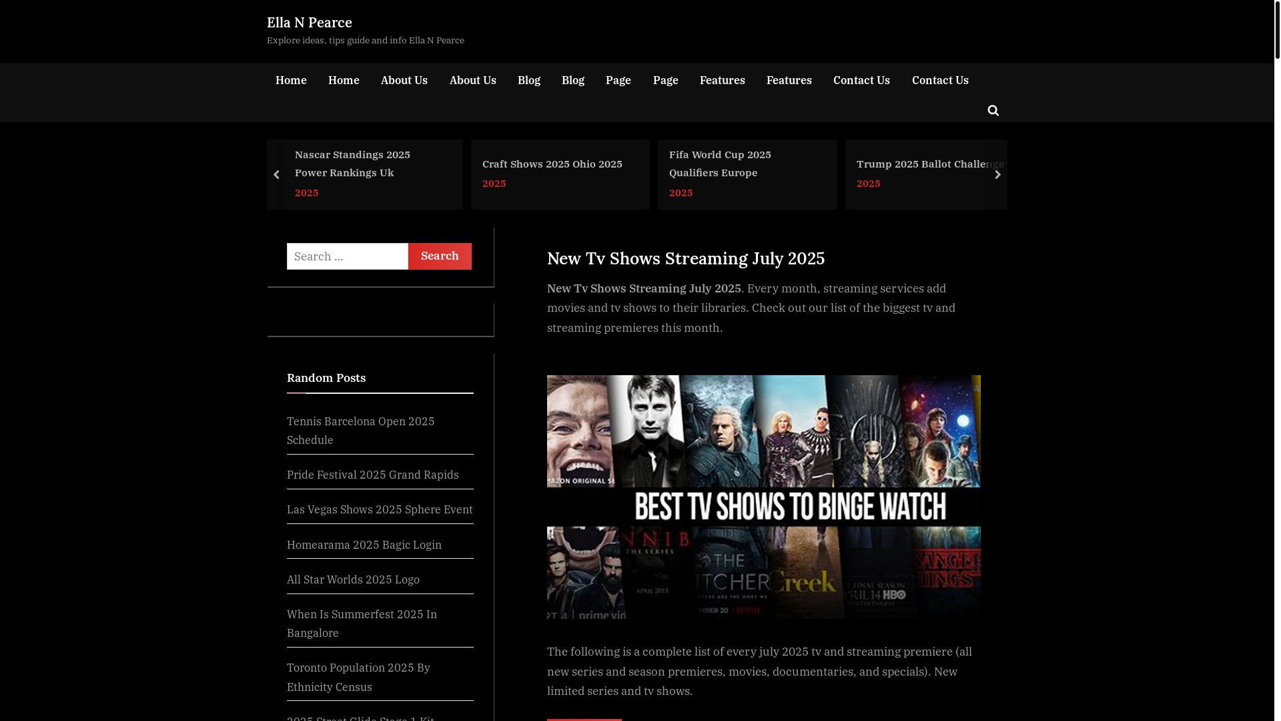The height and width of the screenshot is (721, 1281).
Task: Open the second About Us menu item
Action: point(473,80)
